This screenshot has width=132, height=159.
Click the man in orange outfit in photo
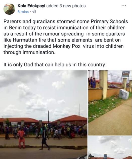(21, 138)
